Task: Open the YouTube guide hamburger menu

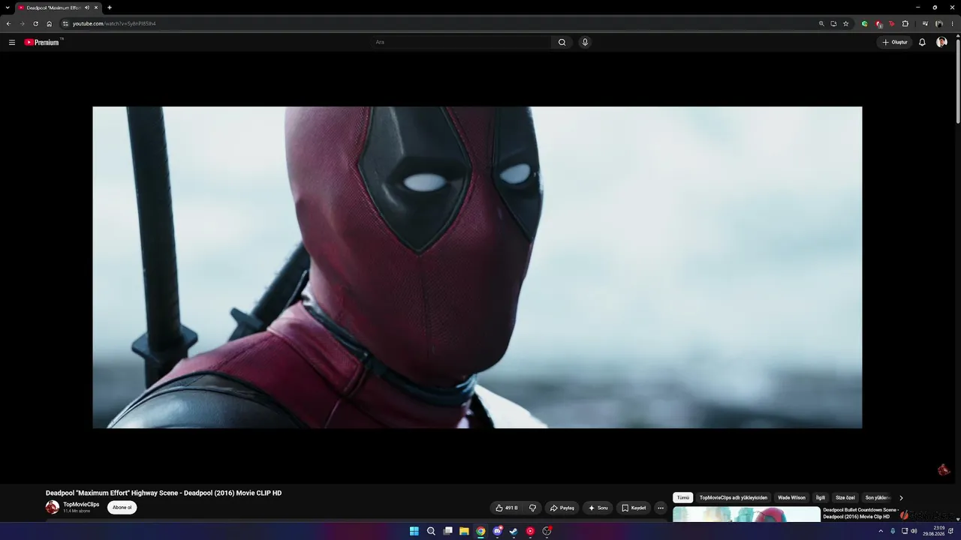Action: click(x=12, y=42)
